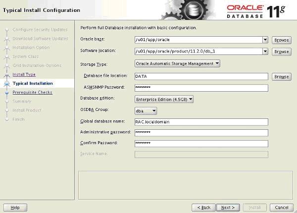Open the OSDBA Group dropdown
The height and width of the screenshot is (213, 297).
coord(146,111)
